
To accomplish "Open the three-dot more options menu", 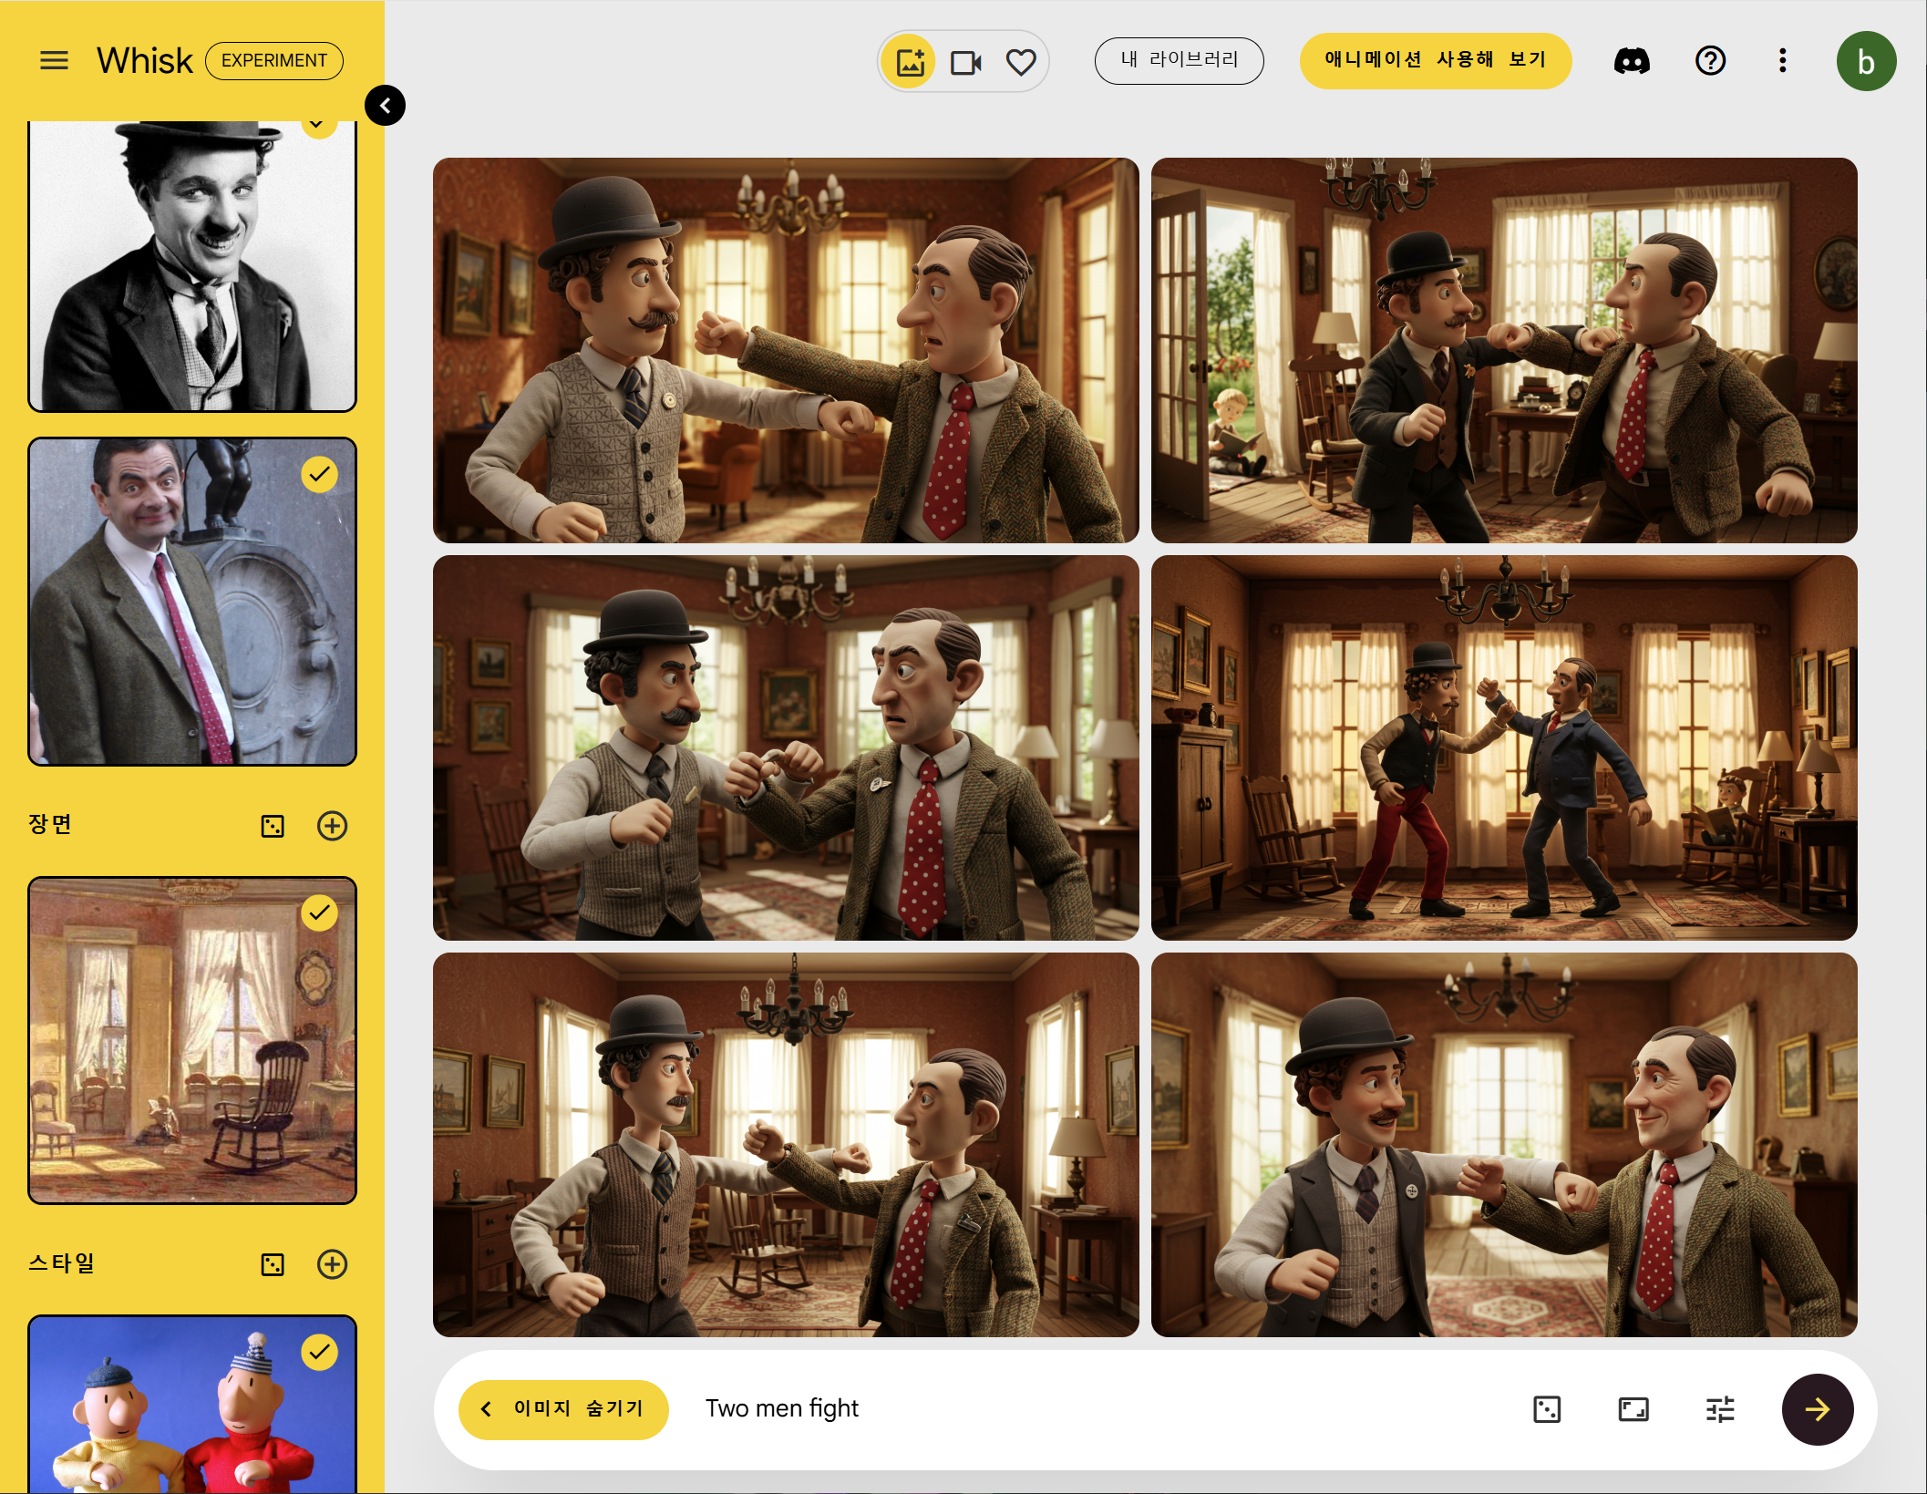I will (x=1782, y=61).
